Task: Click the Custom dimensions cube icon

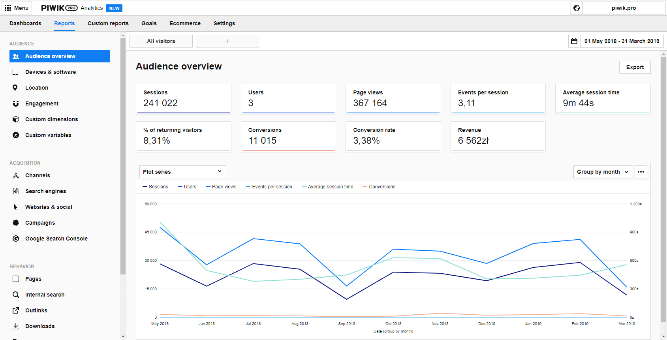Action: (x=15, y=119)
